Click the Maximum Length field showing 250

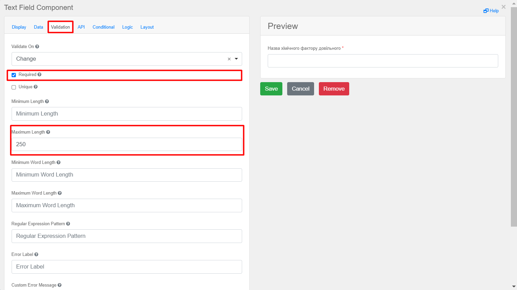pos(127,144)
